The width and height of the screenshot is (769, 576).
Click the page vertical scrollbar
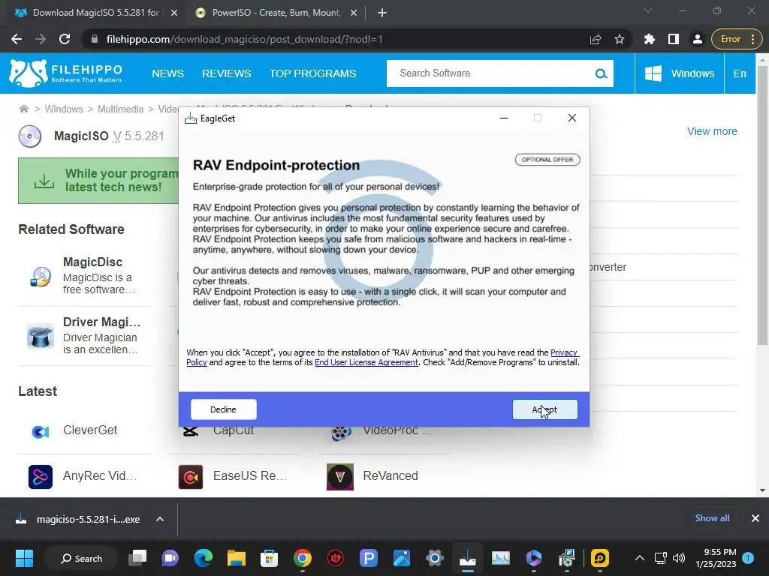point(762,205)
